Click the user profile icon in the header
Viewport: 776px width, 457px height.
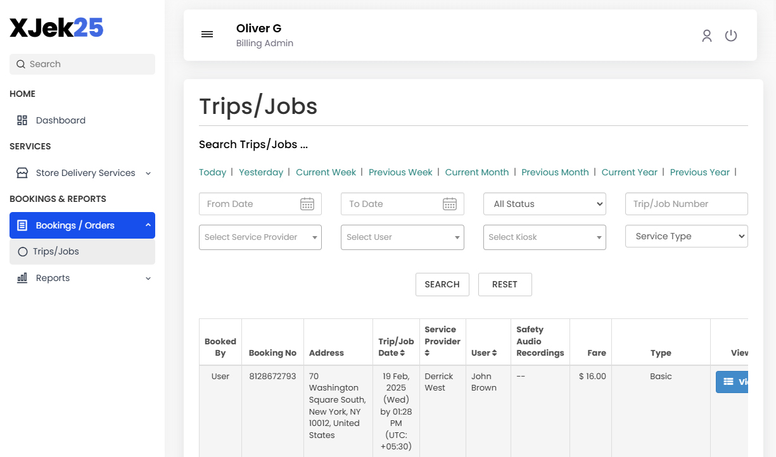706,35
